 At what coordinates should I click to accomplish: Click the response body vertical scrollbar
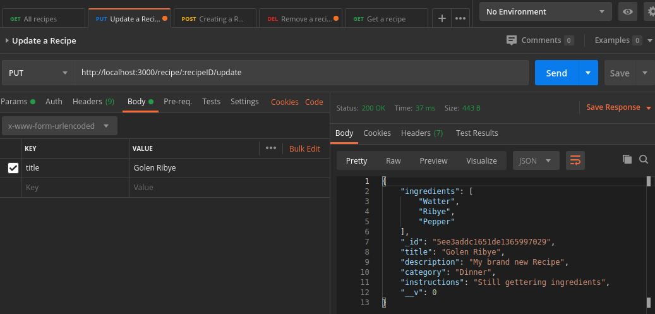pyautogui.click(x=649, y=242)
